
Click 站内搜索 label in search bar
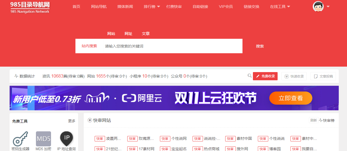tap(89, 46)
